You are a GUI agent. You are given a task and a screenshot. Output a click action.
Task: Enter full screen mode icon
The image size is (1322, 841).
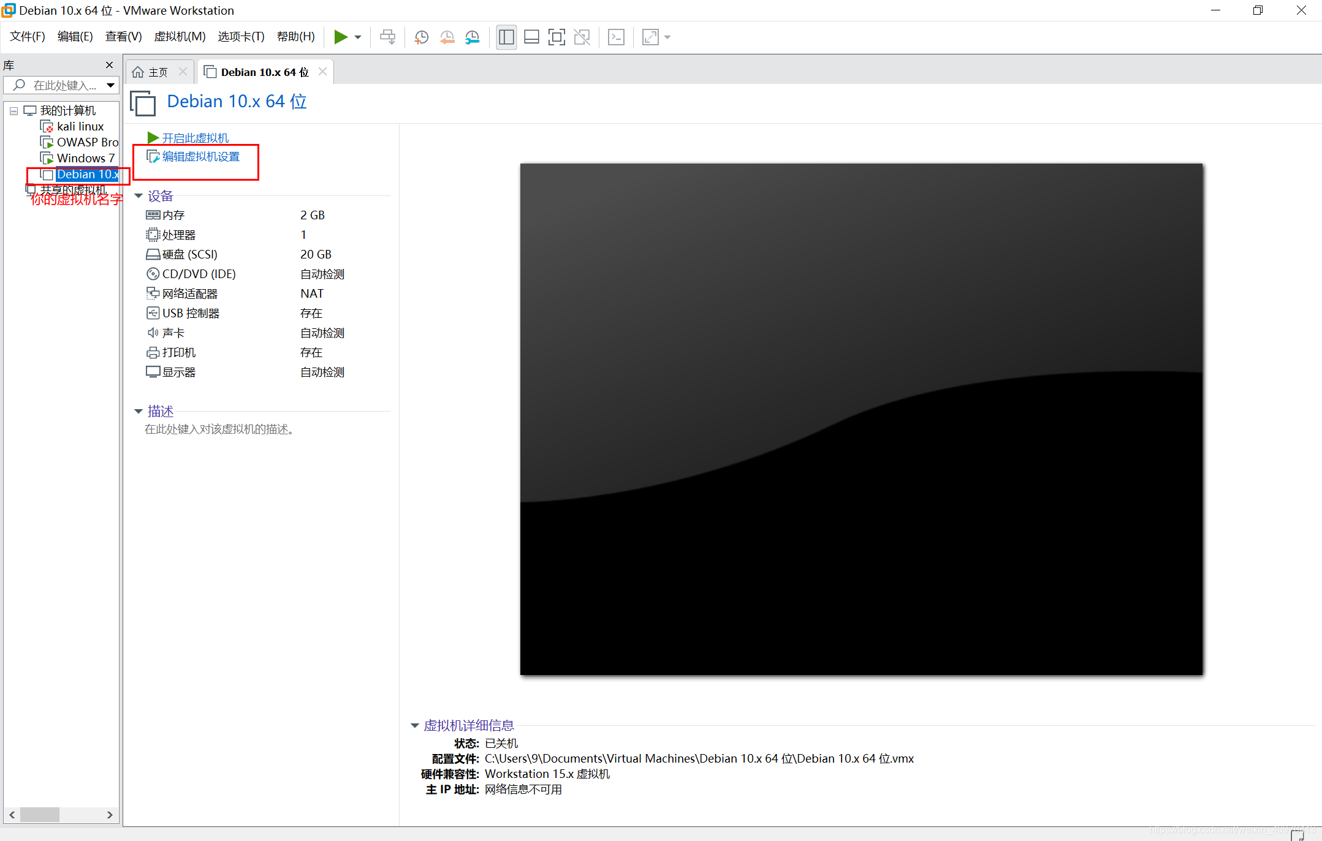tap(557, 37)
